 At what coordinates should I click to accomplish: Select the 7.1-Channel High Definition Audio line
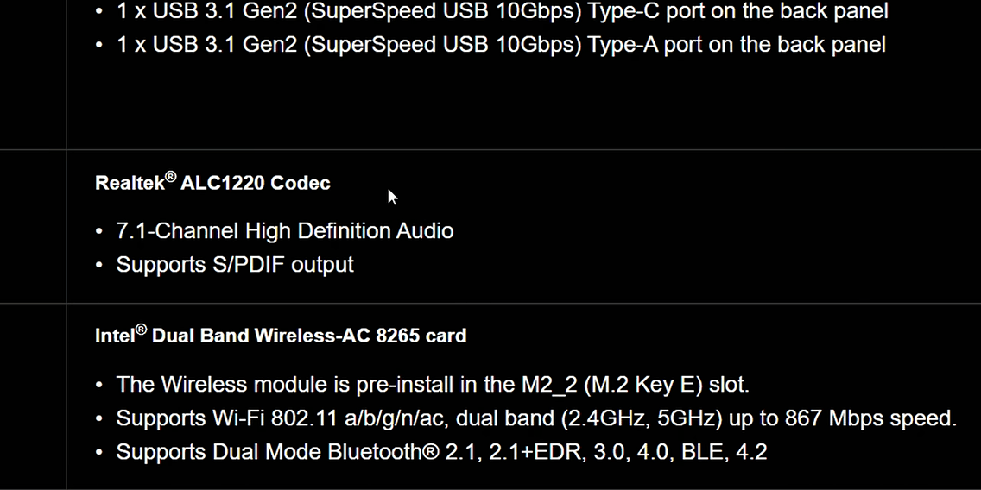pos(285,231)
